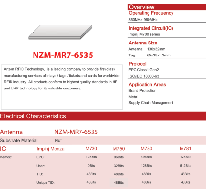Select the M780 EPC 496Bits cell
The height and width of the screenshot is (189, 206).
(x=147, y=157)
